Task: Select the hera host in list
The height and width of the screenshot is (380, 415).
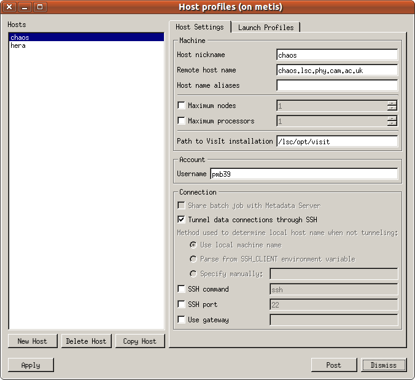Action: click(18, 46)
